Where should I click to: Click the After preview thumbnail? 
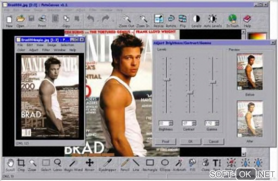tap(250, 119)
